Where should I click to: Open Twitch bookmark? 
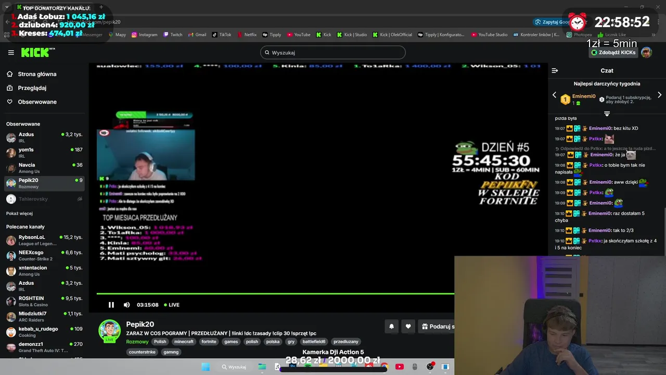(173, 35)
